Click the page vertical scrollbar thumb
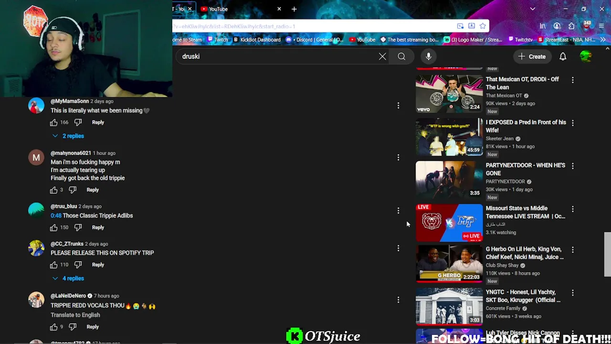 tap(607, 254)
